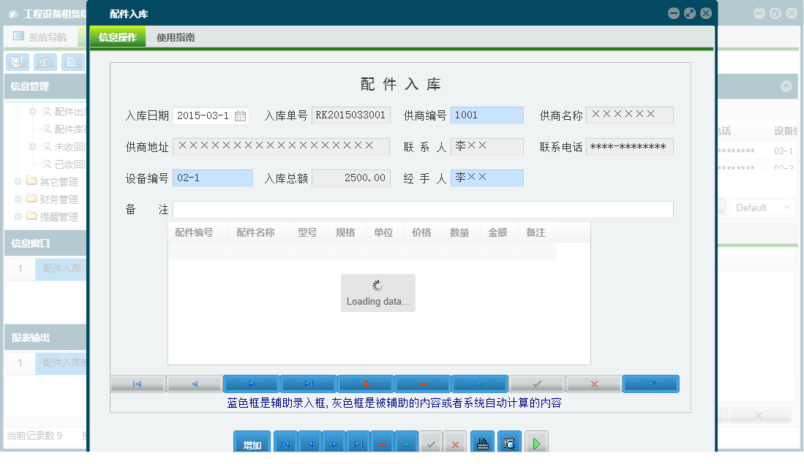Refresh records with the blue arrow icon
804x464 pixels.
click(x=651, y=384)
